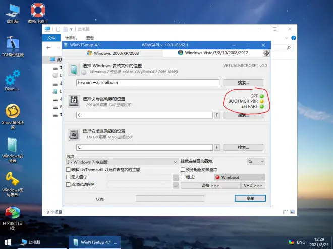Click the Explorer title bar computer icon

tap(47, 29)
